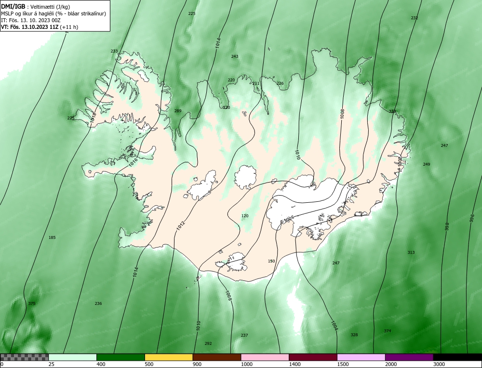Click the brown 900–1000 legend swatch

(x=217, y=357)
